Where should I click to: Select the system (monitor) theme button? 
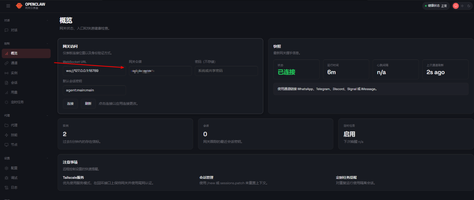pyautogui.click(x=456, y=6)
